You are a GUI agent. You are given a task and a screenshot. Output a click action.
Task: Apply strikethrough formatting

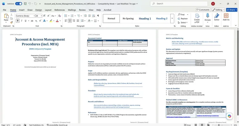coord(32,21)
